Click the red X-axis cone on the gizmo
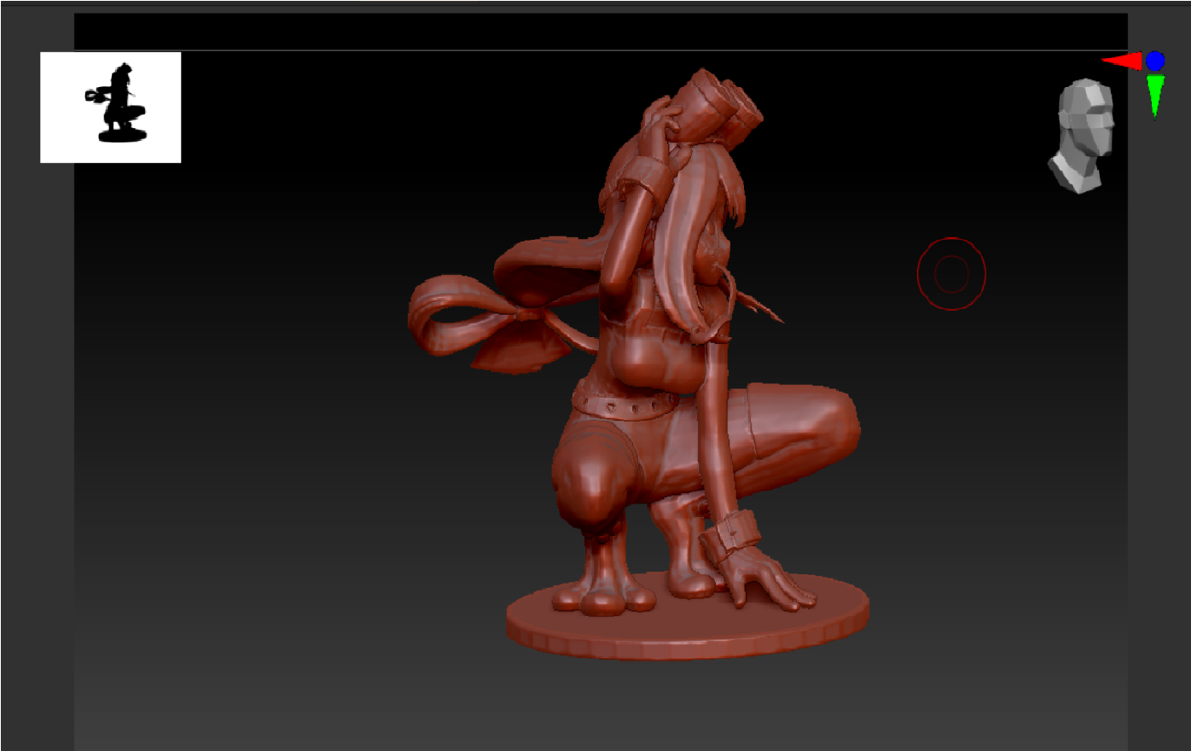Viewport: 1191px width, 751px height. click(1122, 61)
